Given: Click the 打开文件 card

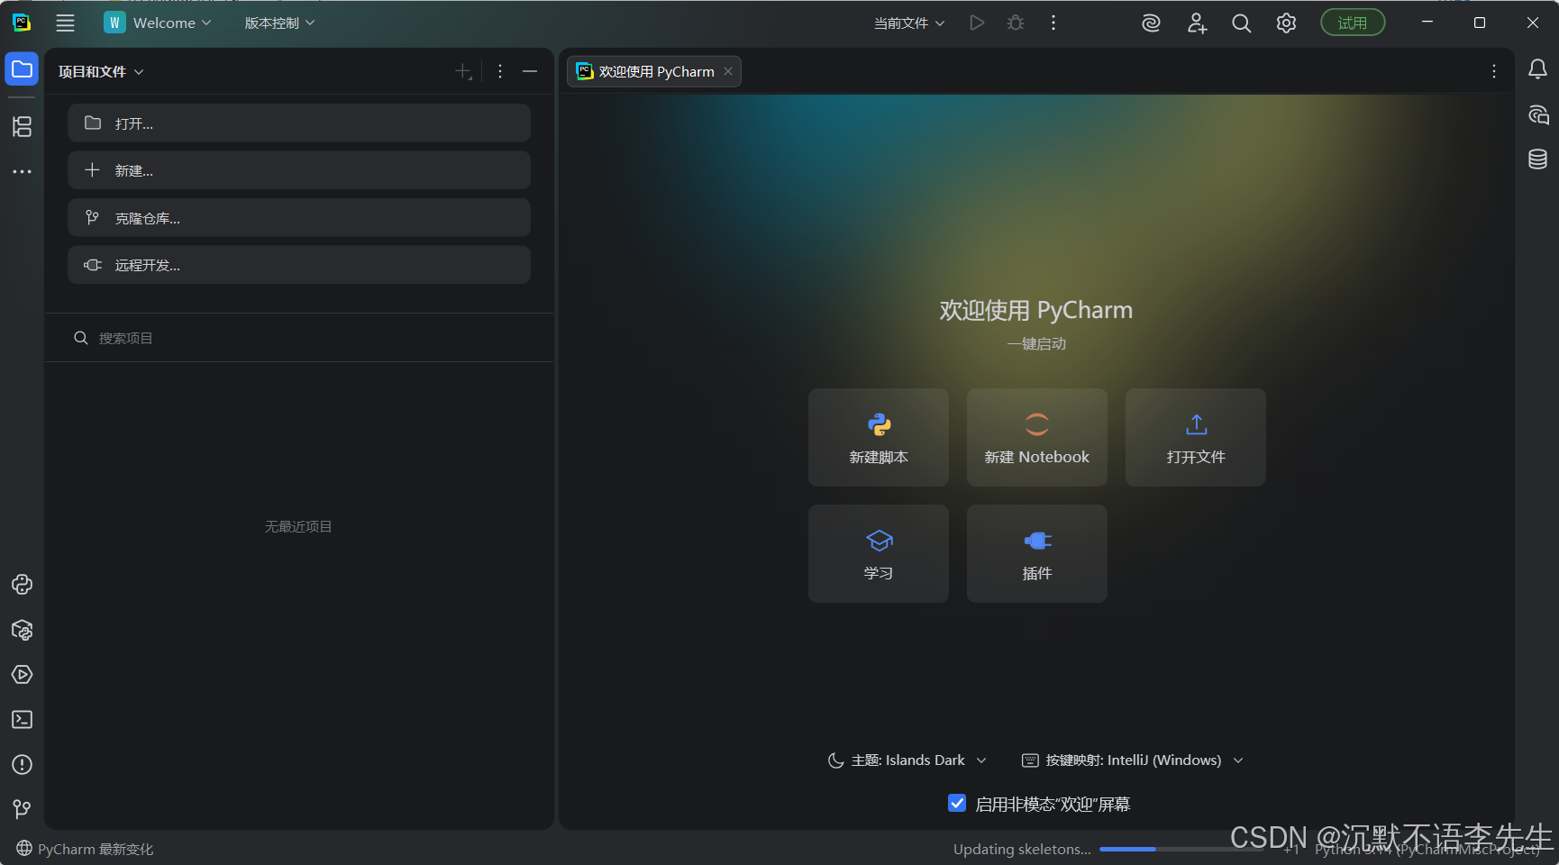Looking at the screenshot, I should pyautogui.click(x=1196, y=438).
